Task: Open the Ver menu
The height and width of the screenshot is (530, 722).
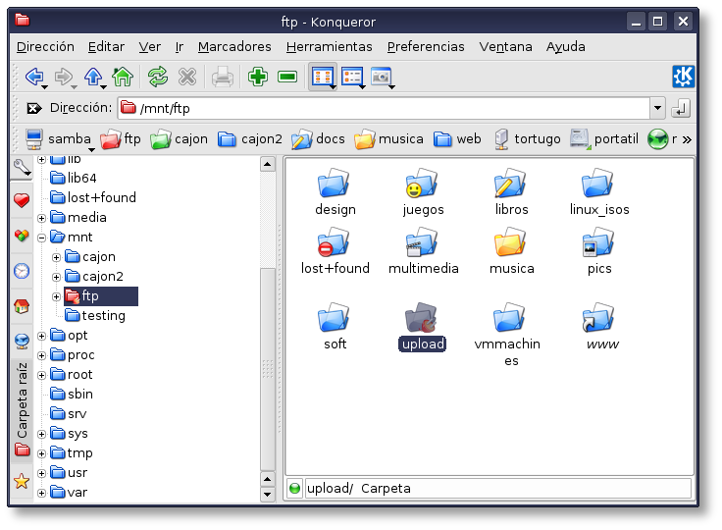Action: tap(150, 46)
